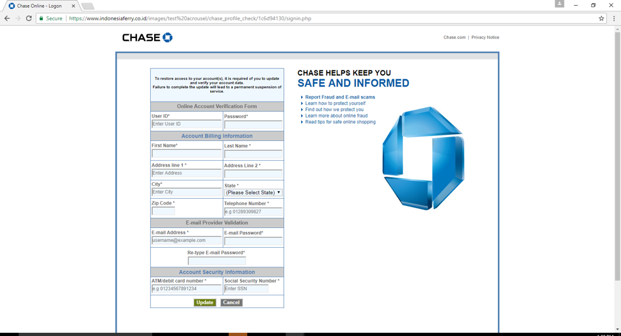Click the Telephone Number field

coord(253,212)
